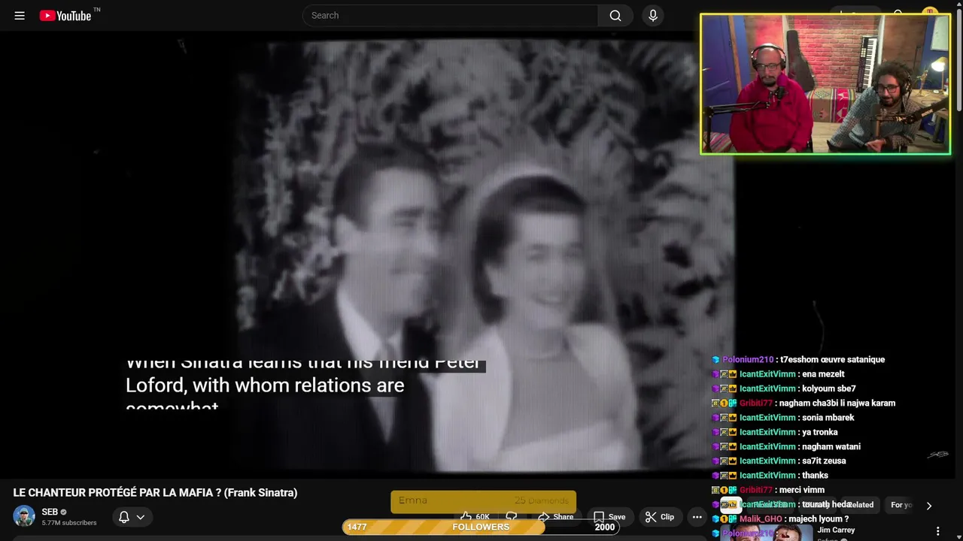The height and width of the screenshot is (541, 963).
Task: Select the Related filter chip
Action: coord(861,505)
